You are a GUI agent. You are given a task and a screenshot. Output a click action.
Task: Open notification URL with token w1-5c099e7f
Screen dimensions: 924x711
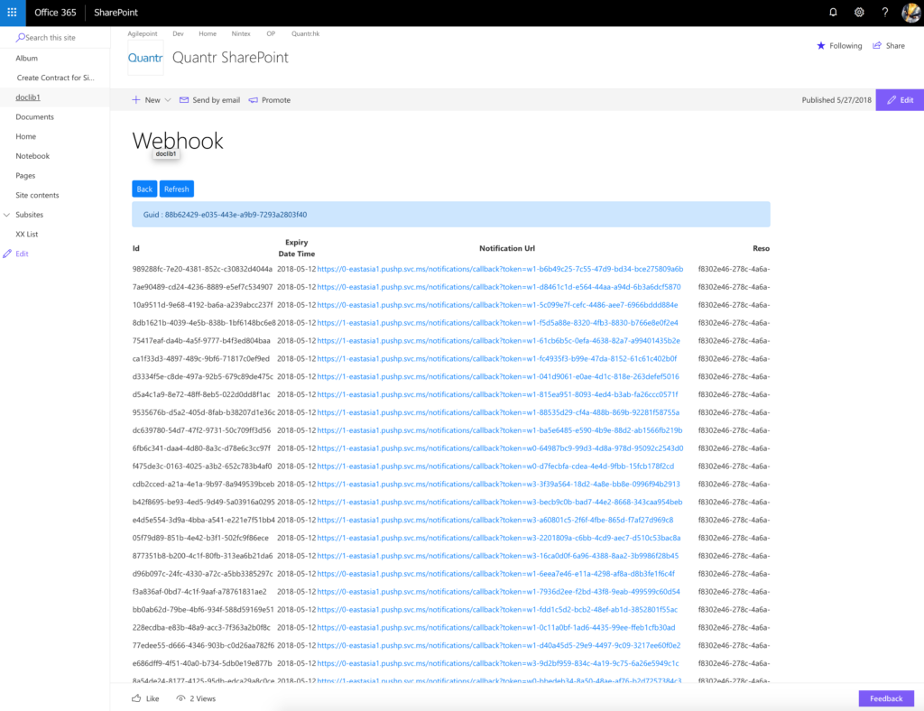pos(497,305)
